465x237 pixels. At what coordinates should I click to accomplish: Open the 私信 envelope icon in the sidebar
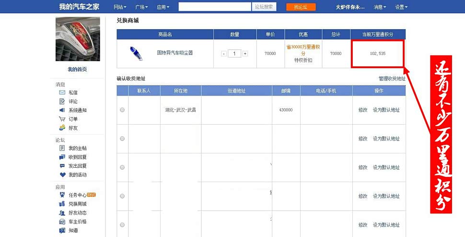(x=62, y=93)
